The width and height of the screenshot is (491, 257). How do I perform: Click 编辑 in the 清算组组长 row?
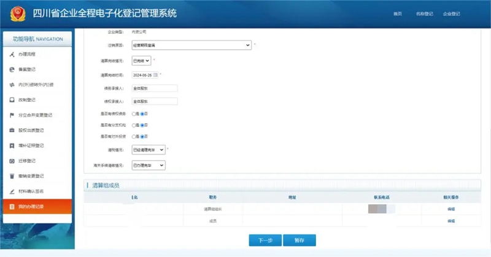coord(451,209)
